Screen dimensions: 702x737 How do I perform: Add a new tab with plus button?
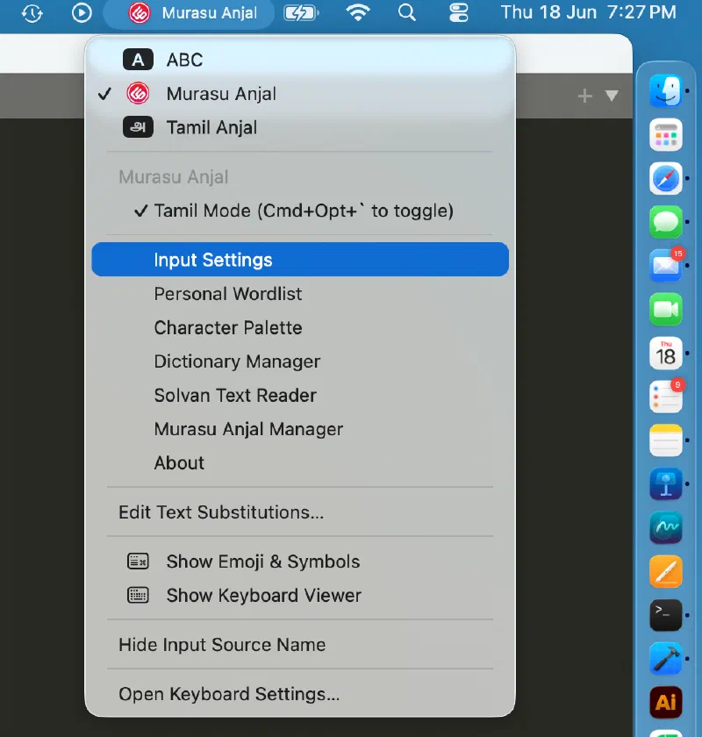pyautogui.click(x=585, y=96)
